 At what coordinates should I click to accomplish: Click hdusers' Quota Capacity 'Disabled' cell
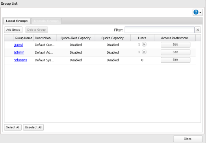tap(113, 60)
